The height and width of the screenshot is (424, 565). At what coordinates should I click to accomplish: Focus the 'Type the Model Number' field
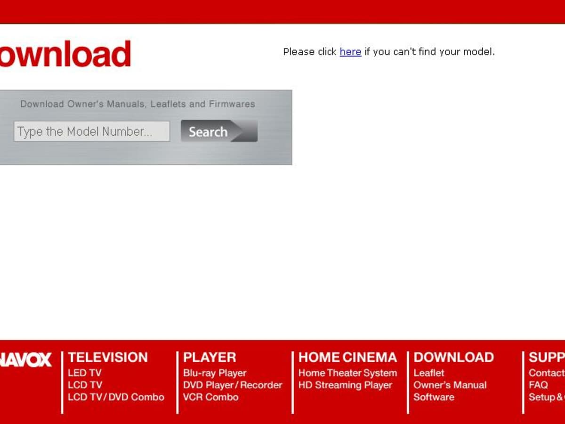coord(92,131)
